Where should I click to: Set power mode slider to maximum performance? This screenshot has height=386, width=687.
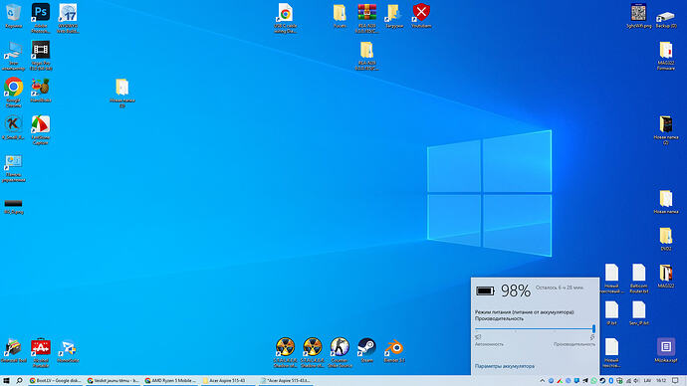click(x=593, y=328)
